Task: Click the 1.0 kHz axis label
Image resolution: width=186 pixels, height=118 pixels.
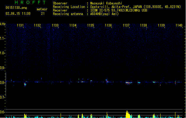Action: (x=2, y=53)
